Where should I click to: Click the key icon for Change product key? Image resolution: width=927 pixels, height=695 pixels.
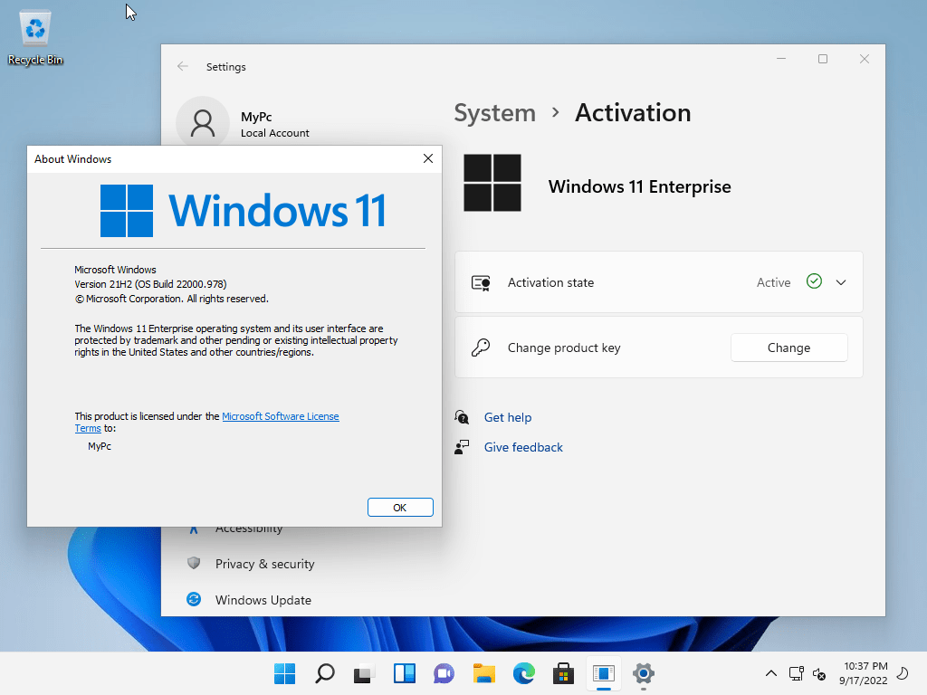coord(481,347)
